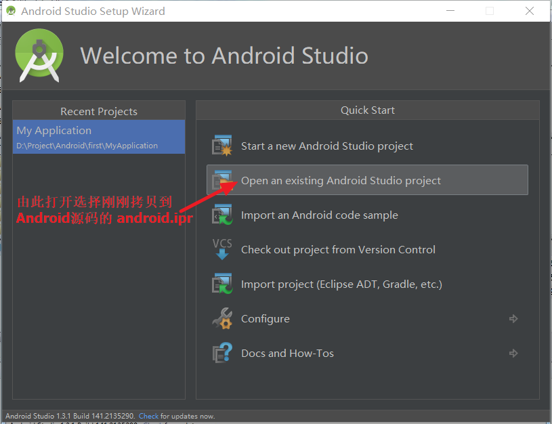This screenshot has width=552, height=424.
Task: Close the Android Studio Setup Wizard window
Action: click(530, 11)
